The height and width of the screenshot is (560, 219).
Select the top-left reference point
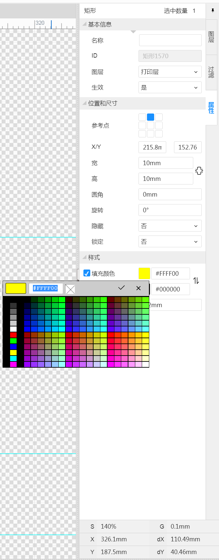point(142,117)
